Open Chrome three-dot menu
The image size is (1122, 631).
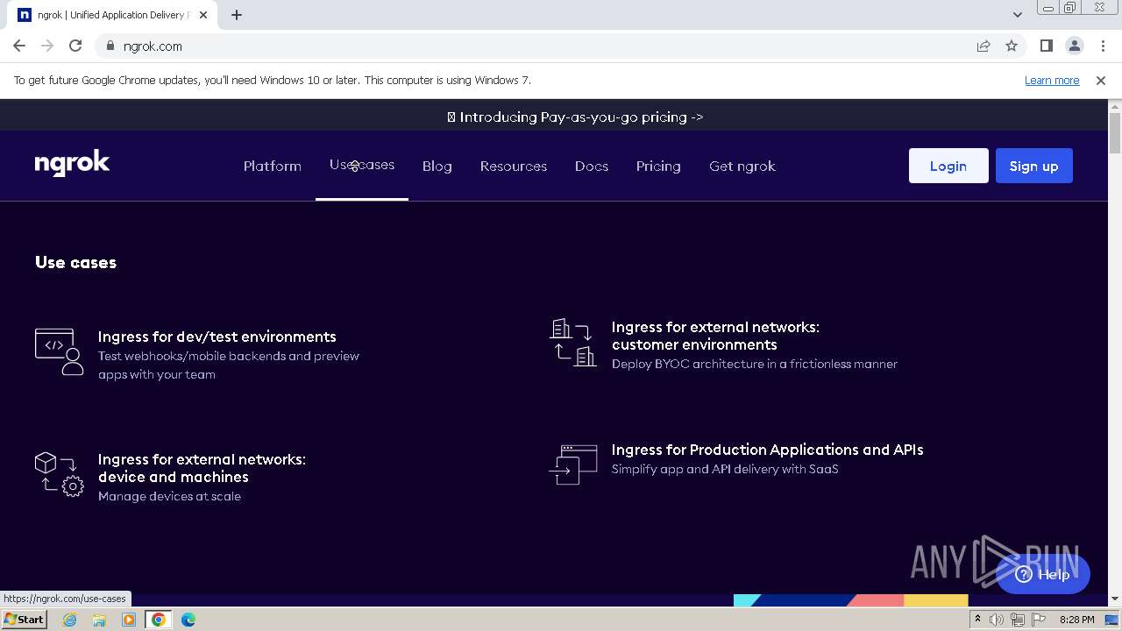pyautogui.click(x=1102, y=46)
